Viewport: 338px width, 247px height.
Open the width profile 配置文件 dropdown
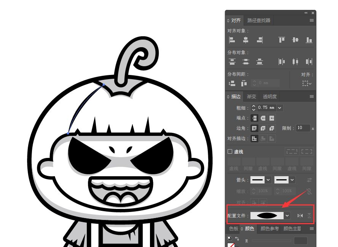pos(287,216)
